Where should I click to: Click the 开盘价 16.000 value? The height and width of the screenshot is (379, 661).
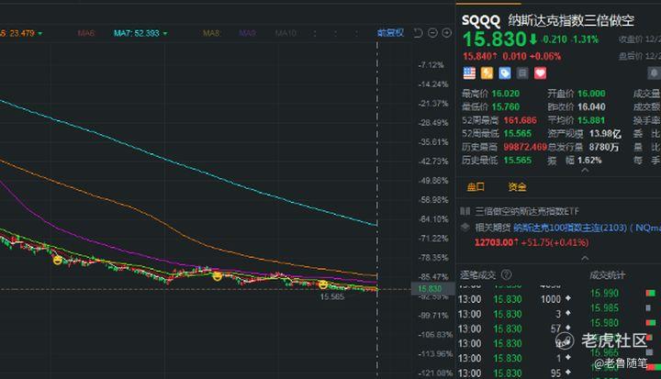coord(591,94)
